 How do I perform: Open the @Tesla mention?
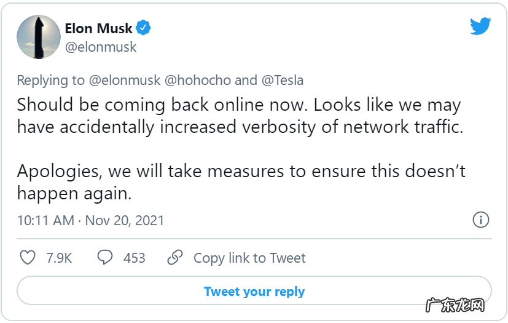[x=282, y=81]
